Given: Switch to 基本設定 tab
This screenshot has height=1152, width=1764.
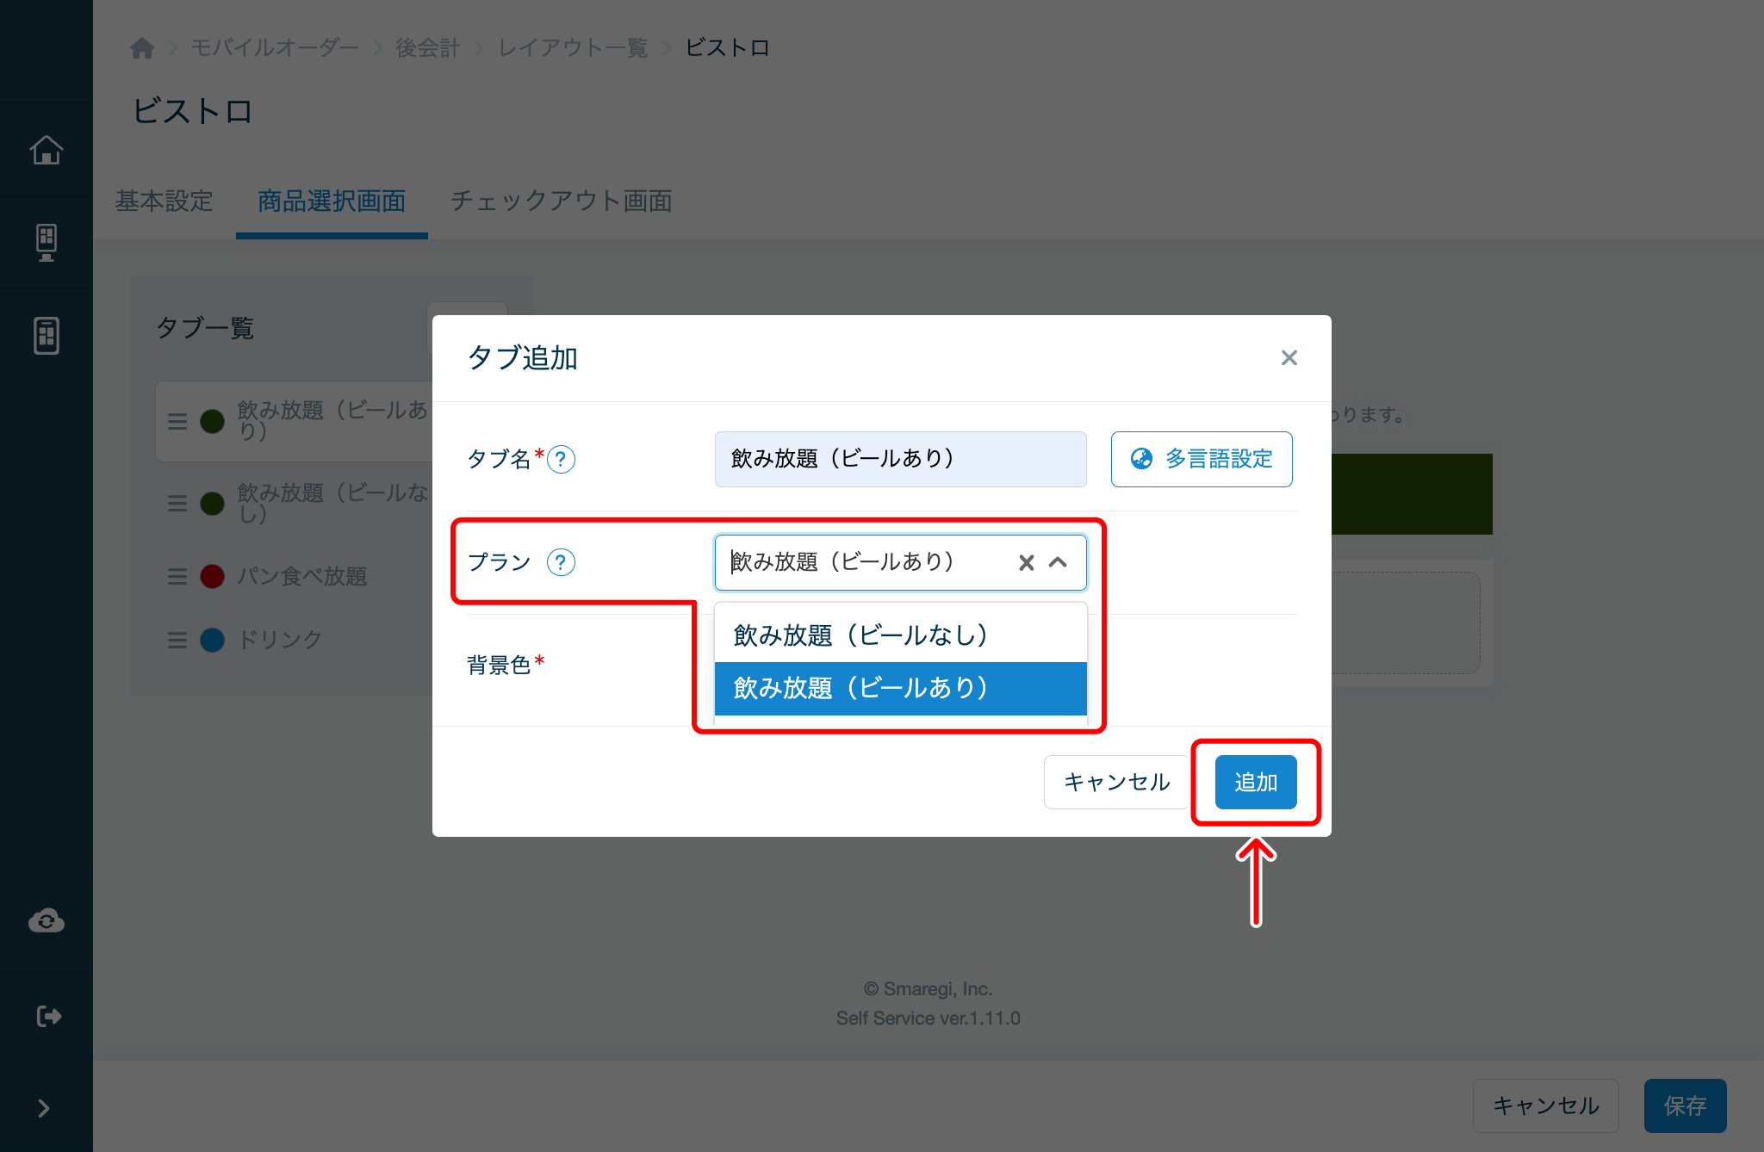Looking at the screenshot, I should point(164,201).
